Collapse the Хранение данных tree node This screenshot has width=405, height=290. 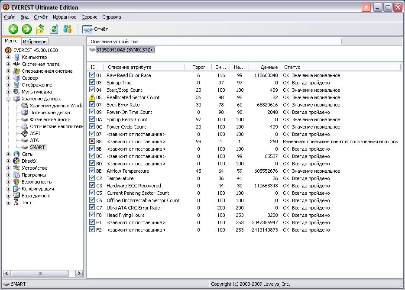[8, 99]
